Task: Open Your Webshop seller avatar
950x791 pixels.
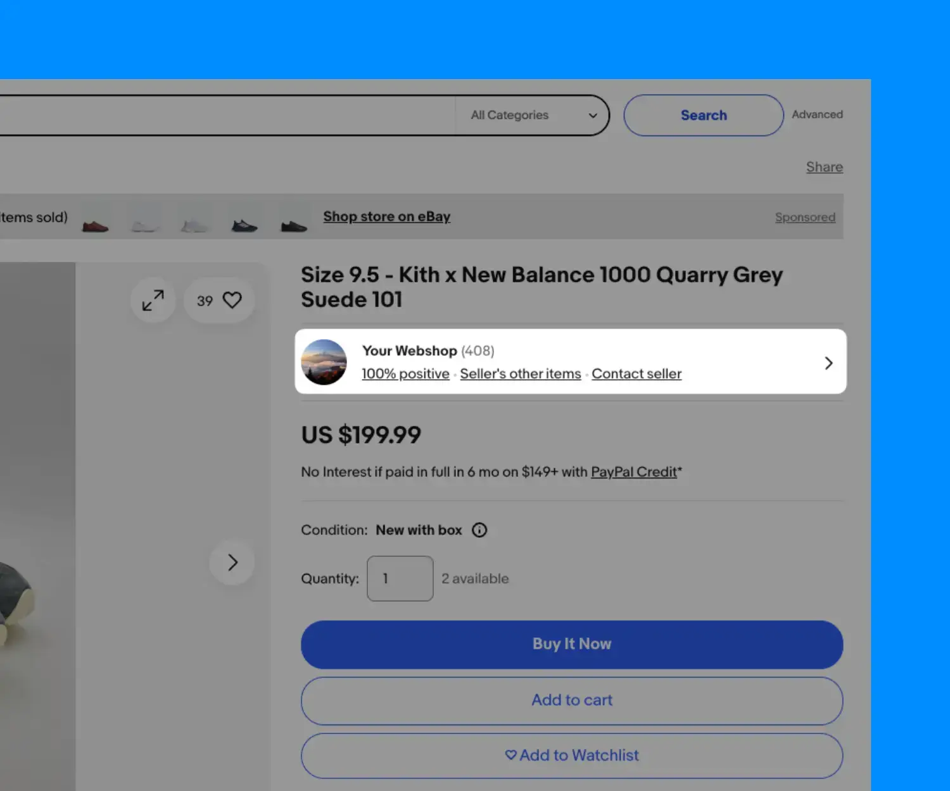Action: 324,362
